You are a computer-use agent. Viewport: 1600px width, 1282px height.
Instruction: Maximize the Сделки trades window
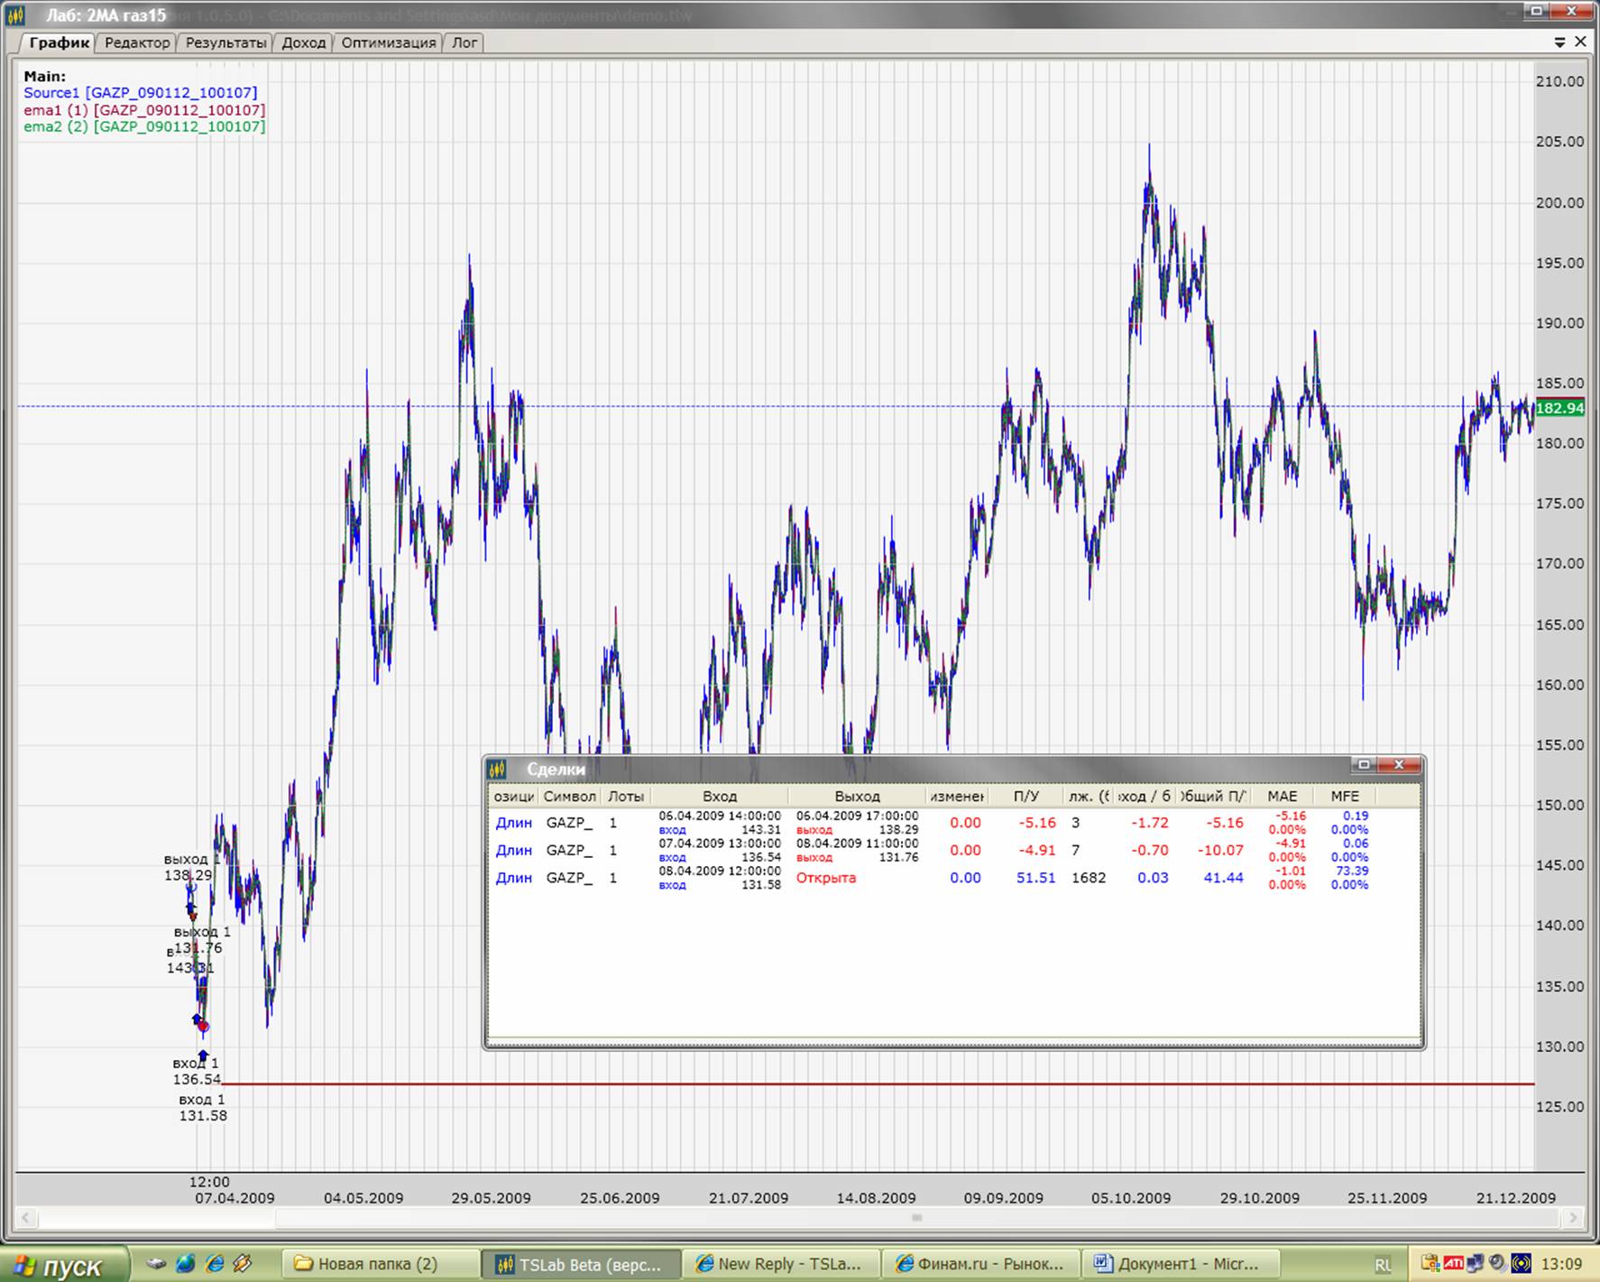pyautogui.click(x=1364, y=765)
